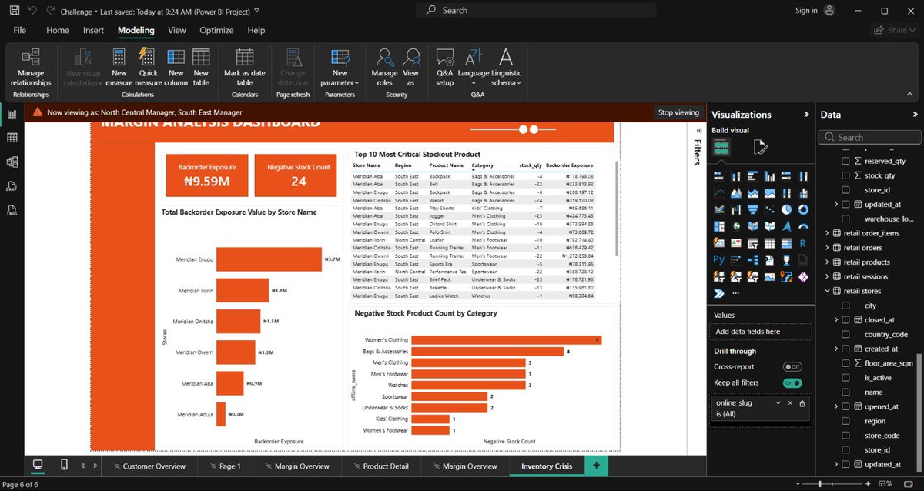Check the country_code field checkbox

pyautogui.click(x=846, y=335)
